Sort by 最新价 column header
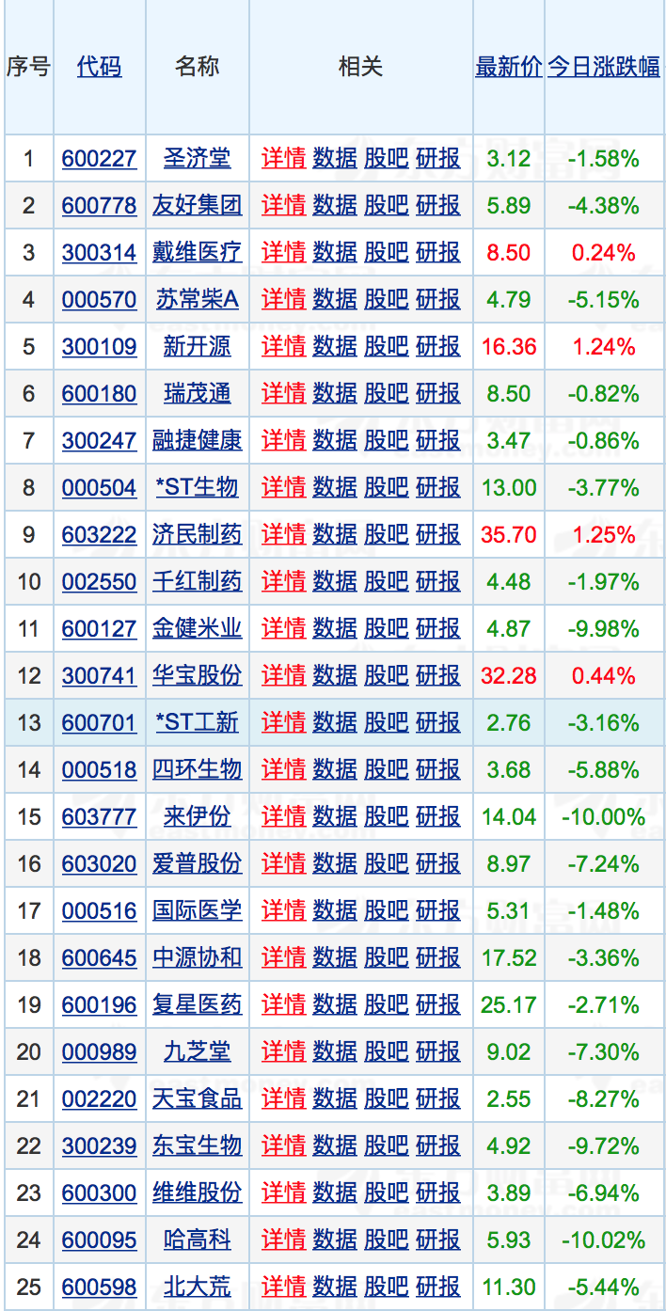The image size is (666, 1311). coord(508,67)
